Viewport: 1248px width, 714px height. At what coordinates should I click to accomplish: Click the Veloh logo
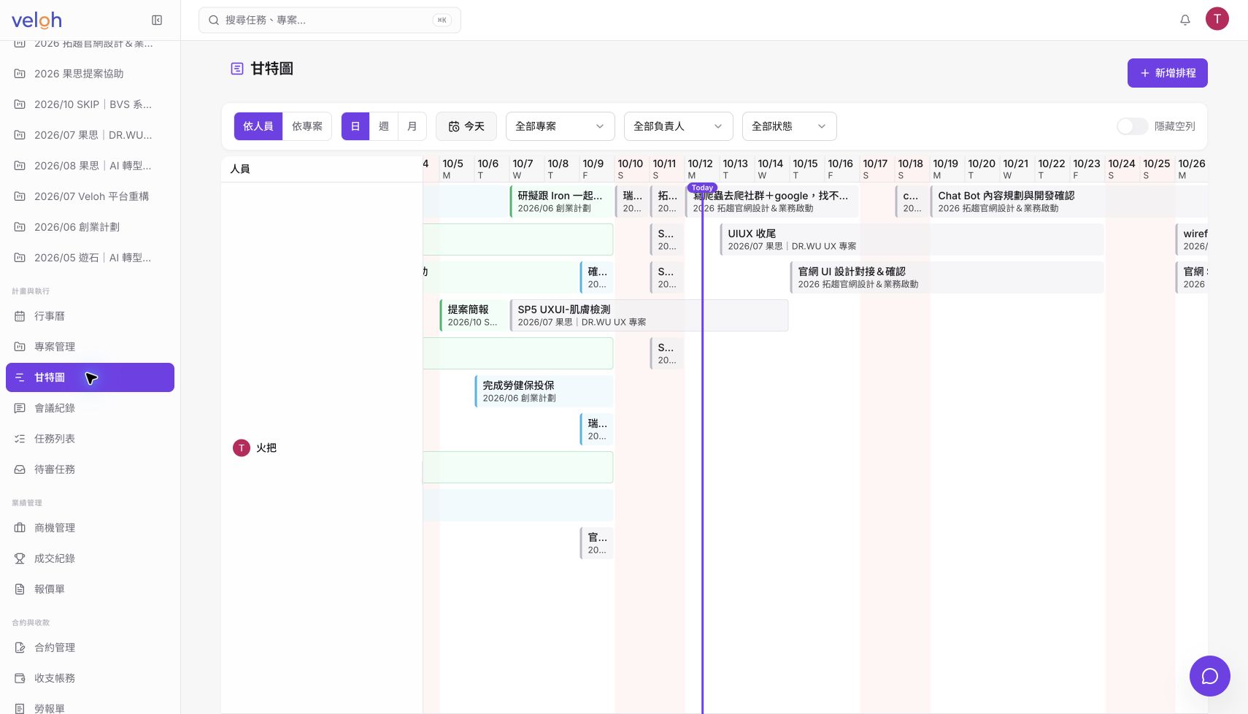(x=36, y=20)
